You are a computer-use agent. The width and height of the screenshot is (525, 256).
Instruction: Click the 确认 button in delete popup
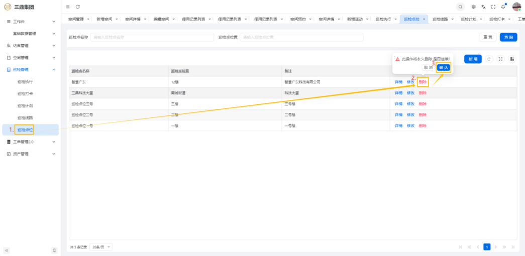pyautogui.click(x=443, y=67)
